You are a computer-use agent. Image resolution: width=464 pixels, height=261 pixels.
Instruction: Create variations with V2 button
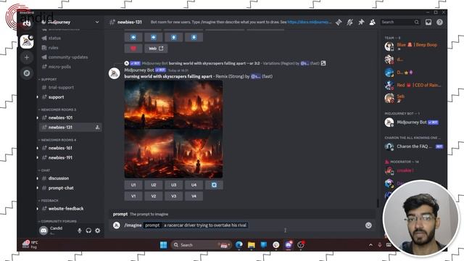point(153,196)
